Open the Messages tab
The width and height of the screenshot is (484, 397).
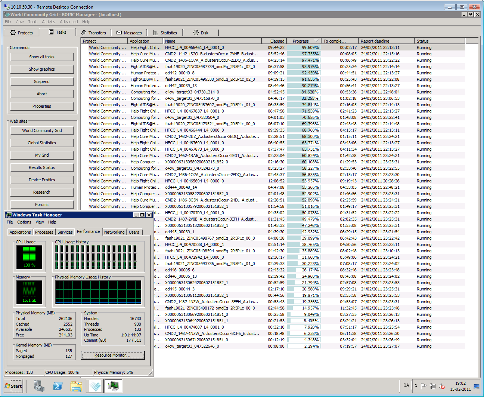[x=129, y=33]
